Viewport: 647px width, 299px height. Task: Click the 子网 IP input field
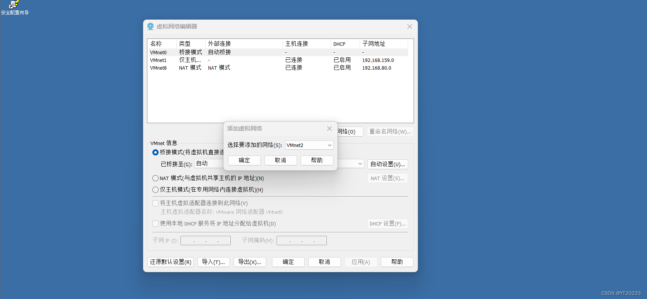point(206,241)
